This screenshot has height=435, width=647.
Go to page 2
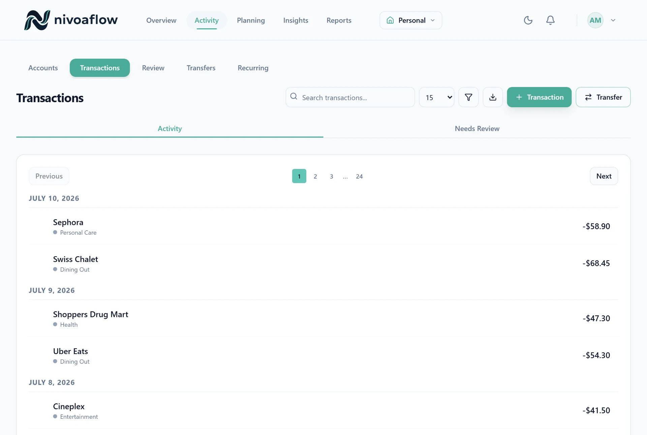coord(315,176)
